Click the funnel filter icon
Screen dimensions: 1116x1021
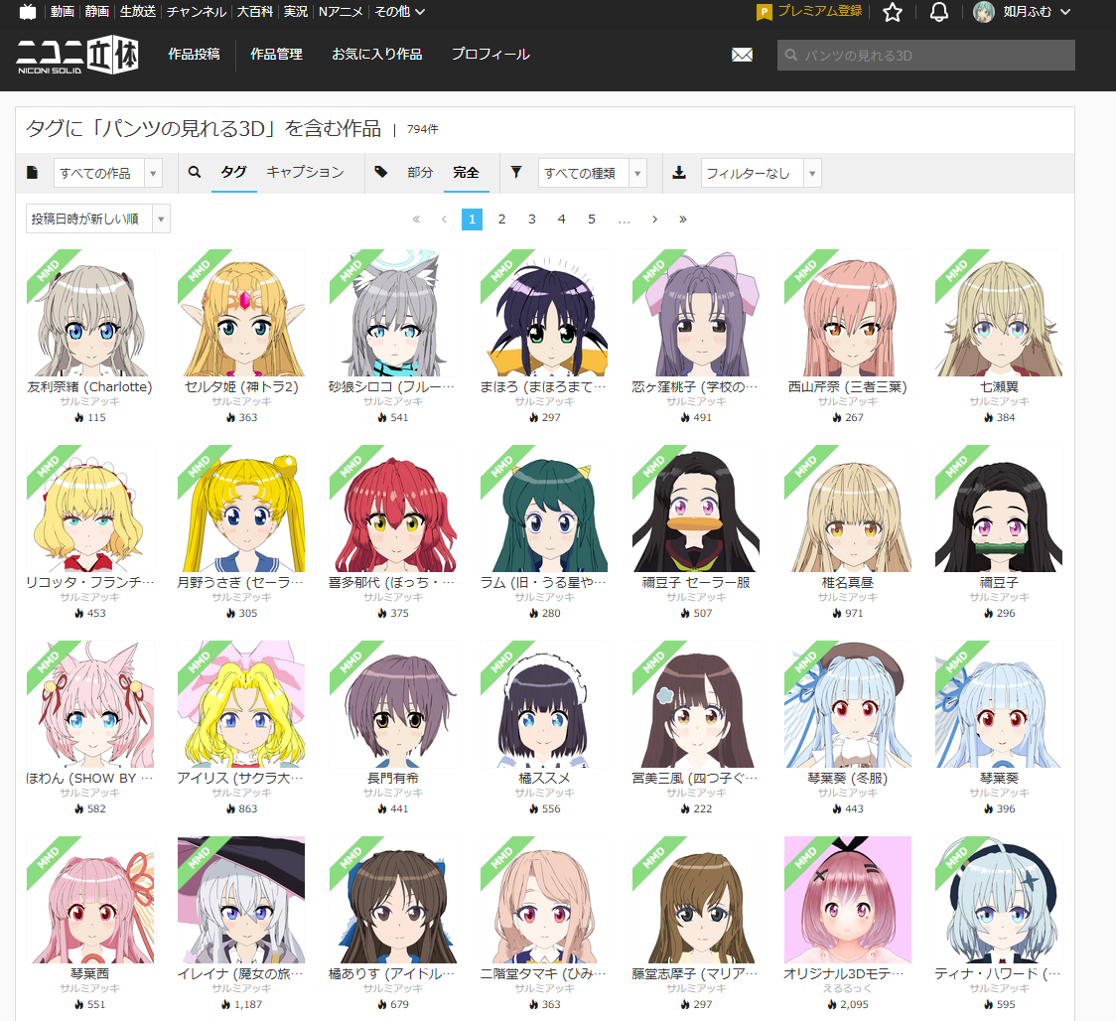click(x=516, y=172)
